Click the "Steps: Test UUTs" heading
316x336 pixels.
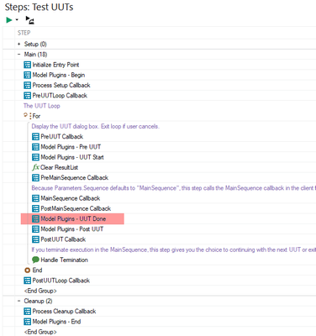coord(39,7)
